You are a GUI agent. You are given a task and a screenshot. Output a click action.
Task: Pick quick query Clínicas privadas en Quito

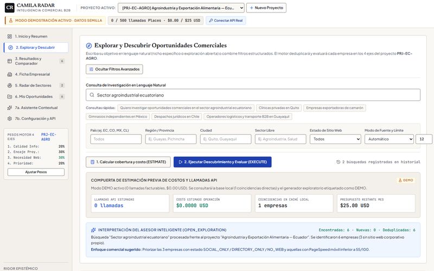(279, 108)
